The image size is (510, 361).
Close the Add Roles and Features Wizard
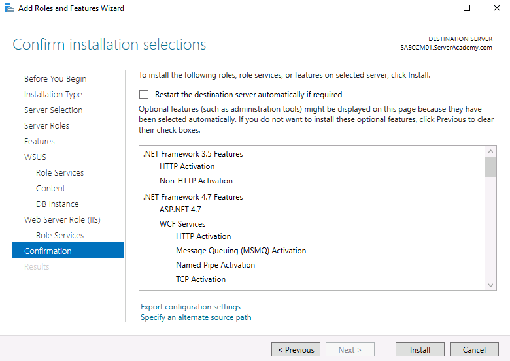pos(497,8)
